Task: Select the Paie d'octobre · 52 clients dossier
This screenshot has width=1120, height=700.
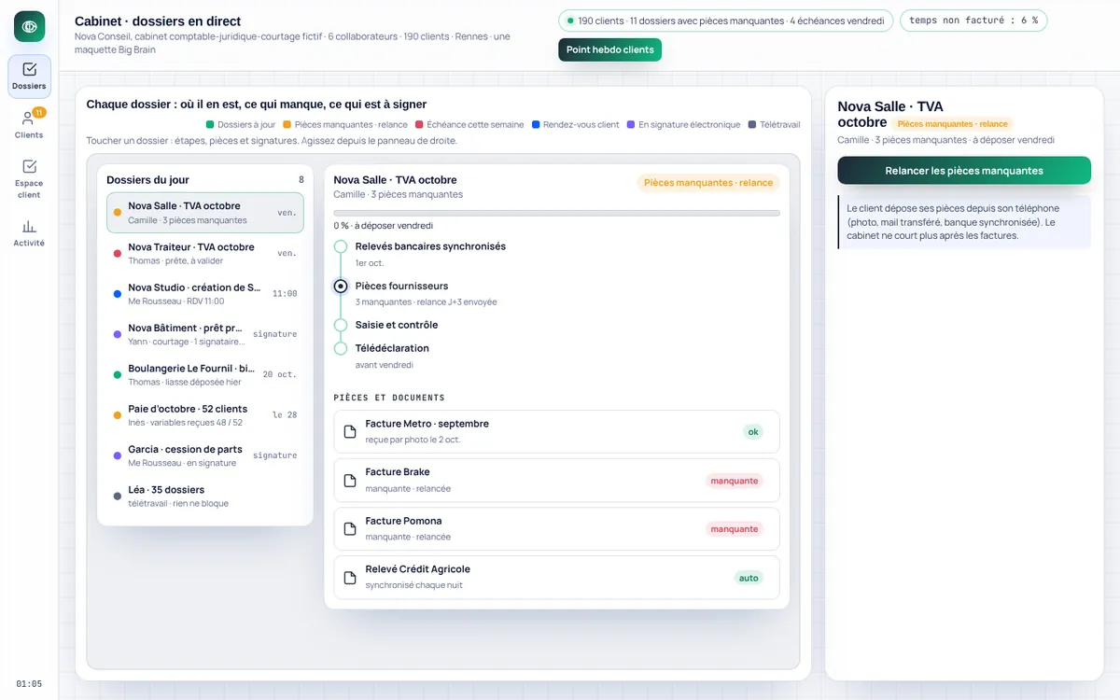Action: click(205, 415)
